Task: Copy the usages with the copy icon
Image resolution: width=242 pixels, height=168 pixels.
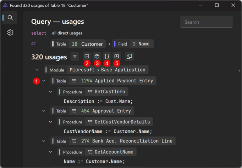Action: click(130, 57)
